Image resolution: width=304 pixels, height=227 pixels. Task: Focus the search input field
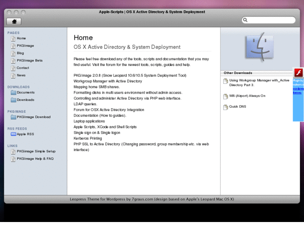(x=268, y=20)
